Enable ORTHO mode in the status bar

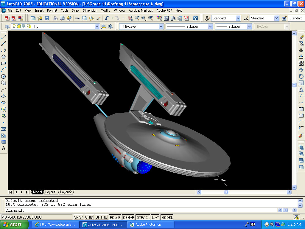point(101,217)
